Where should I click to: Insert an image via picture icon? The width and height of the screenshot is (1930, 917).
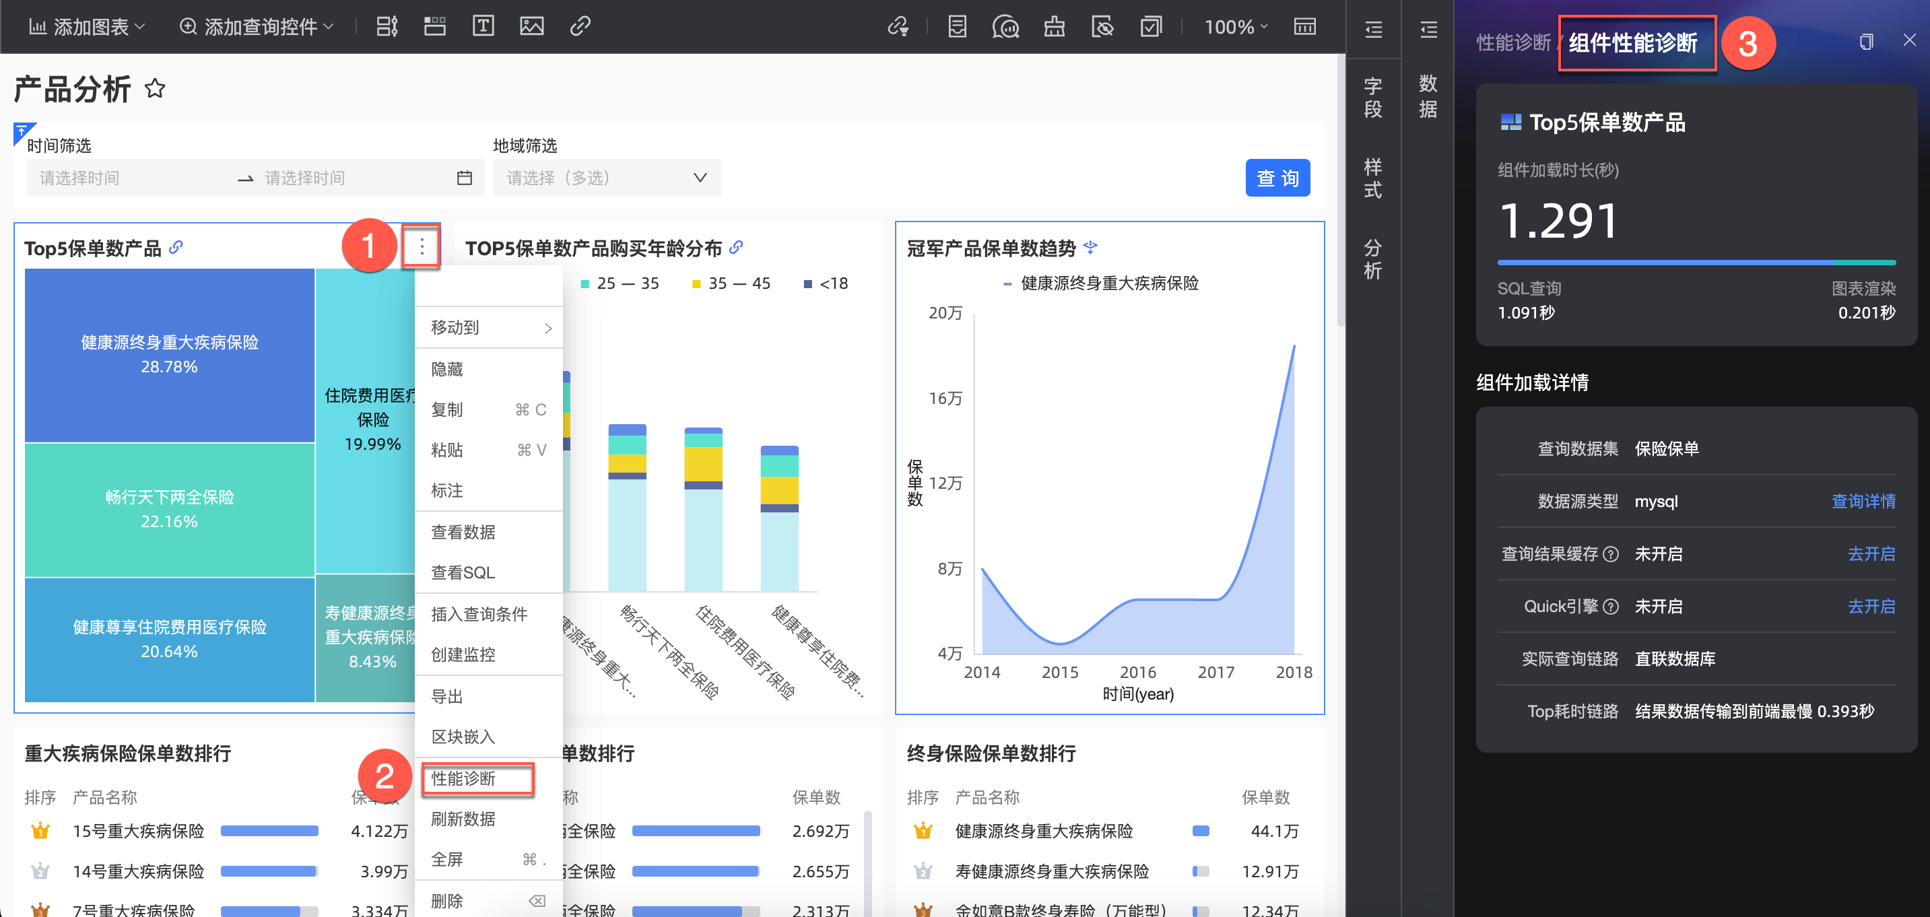(x=532, y=26)
